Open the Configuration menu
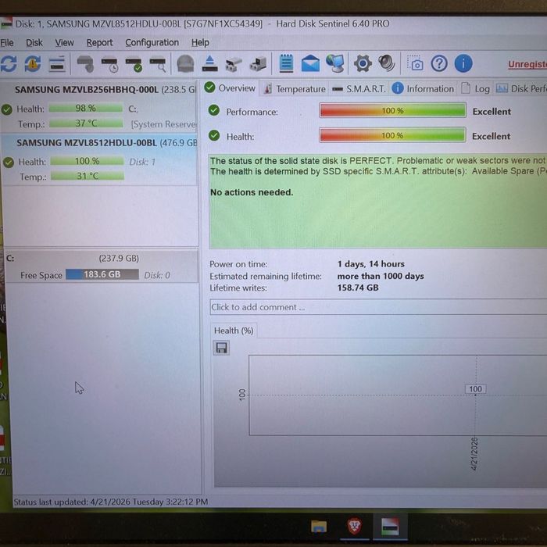Image resolution: width=547 pixels, height=547 pixels. [152, 43]
